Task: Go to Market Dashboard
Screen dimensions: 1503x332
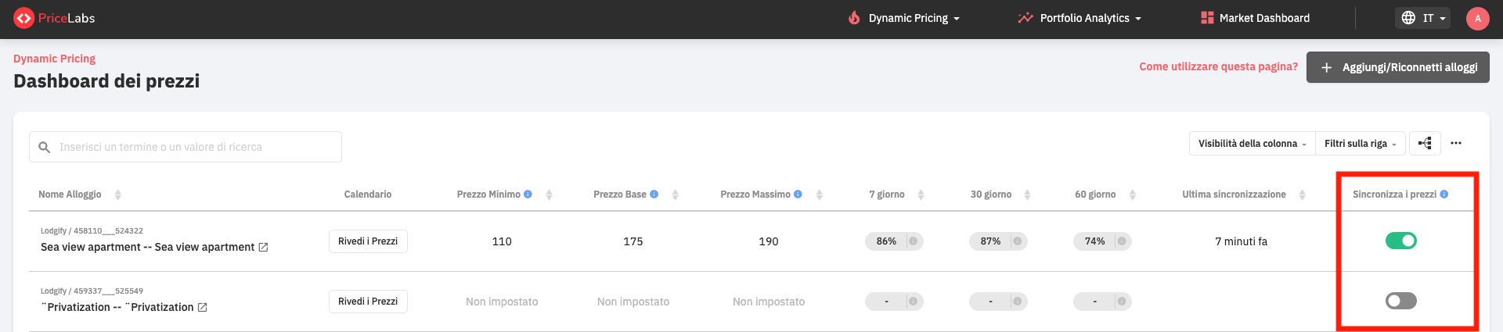Action: [x=1256, y=18]
